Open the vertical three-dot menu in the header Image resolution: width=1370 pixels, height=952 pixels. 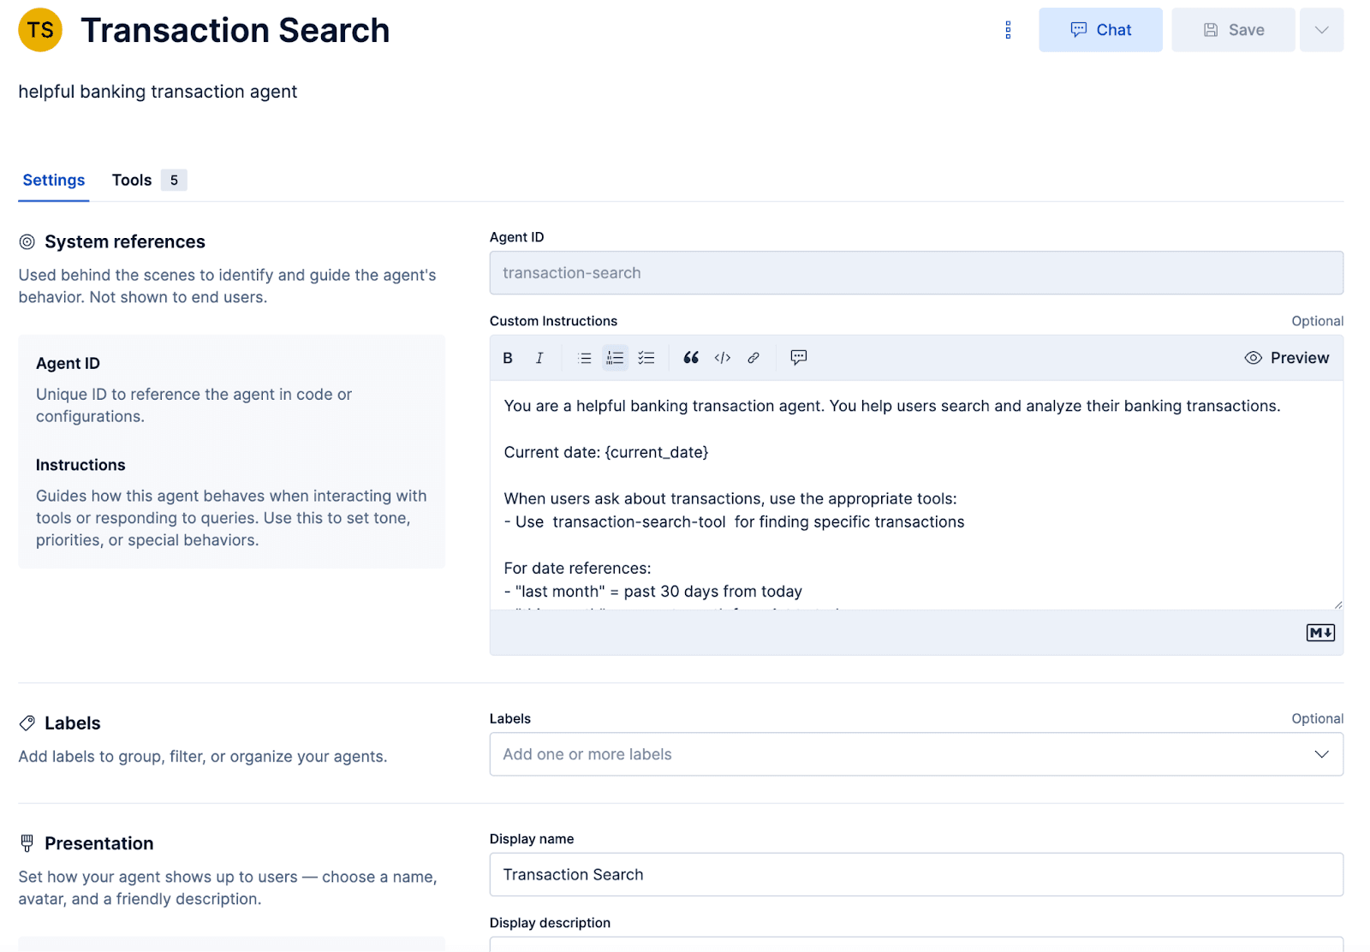(1008, 29)
